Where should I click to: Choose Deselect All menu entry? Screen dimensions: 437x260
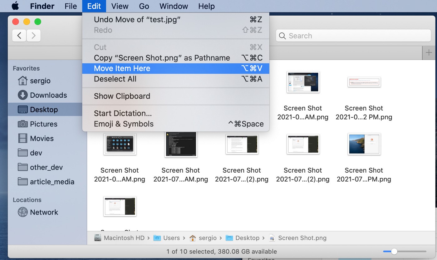[x=115, y=79]
